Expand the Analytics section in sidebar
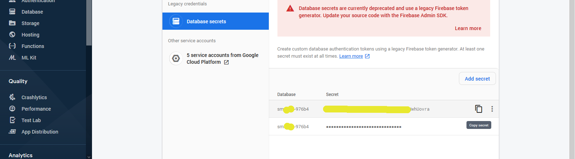The height and width of the screenshot is (159, 575). click(20, 155)
